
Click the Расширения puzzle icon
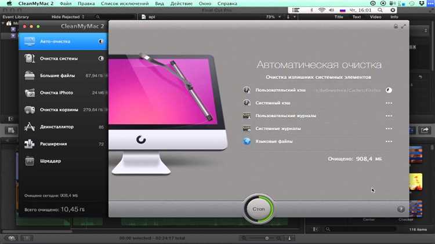pyautogui.click(x=30, y=144)
